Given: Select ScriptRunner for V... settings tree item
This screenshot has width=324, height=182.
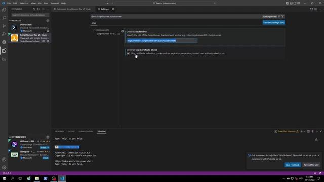Looking at the screenshot, I should (106, 34).
